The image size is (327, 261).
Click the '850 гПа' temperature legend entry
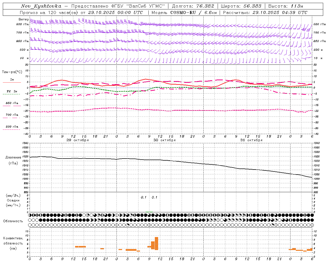(x=12, y=103)
